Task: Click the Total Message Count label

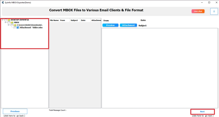Action: 58,110
